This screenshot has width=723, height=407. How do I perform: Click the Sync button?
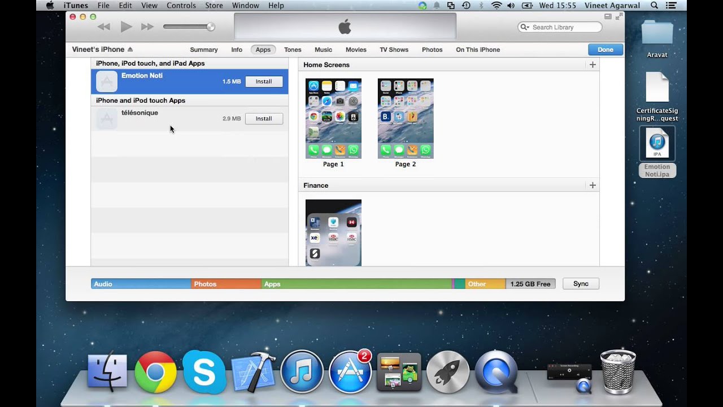tap(581, 284)
